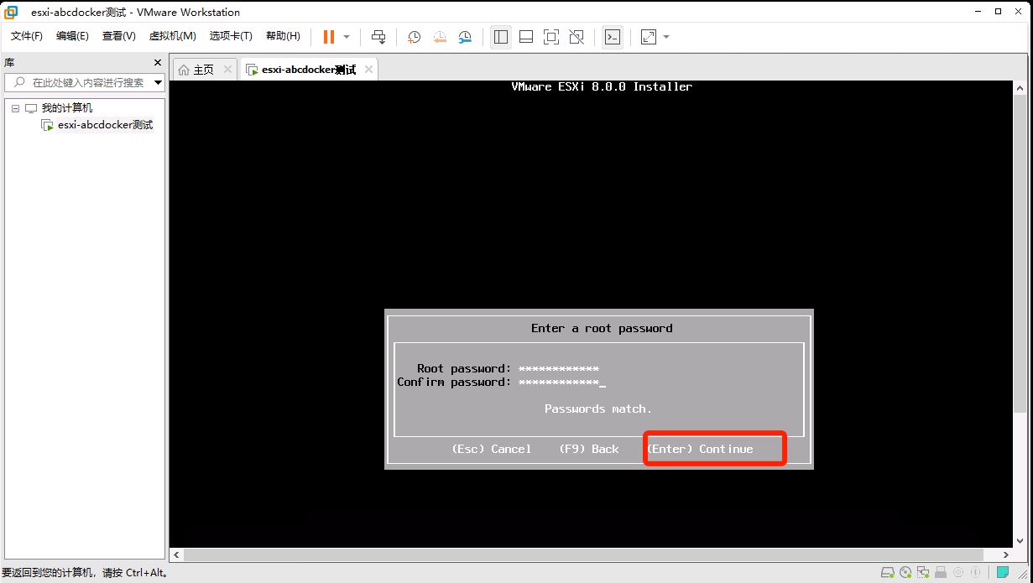
Task: Open the 查看(V) menu
Action: 118,36
